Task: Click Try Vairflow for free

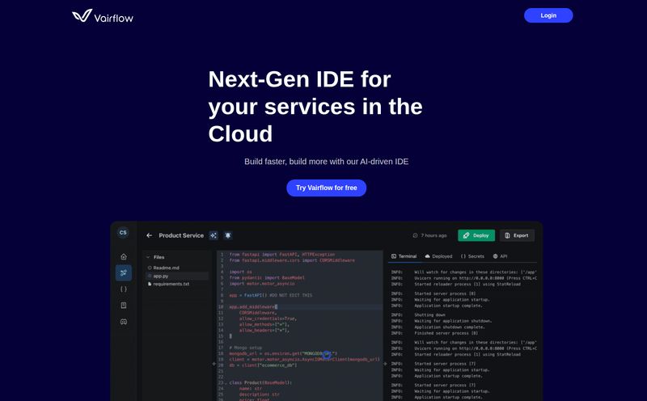Action: click(x=327, y=188)
